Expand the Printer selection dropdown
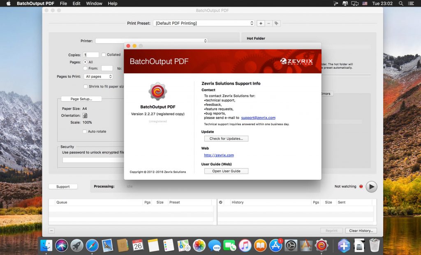 tap(150, 41)
